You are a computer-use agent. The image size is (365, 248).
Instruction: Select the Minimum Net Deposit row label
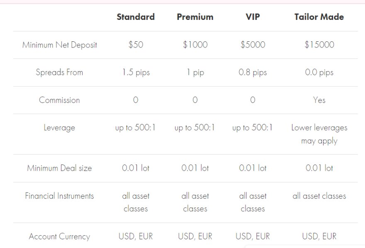(x=59, y=45)
